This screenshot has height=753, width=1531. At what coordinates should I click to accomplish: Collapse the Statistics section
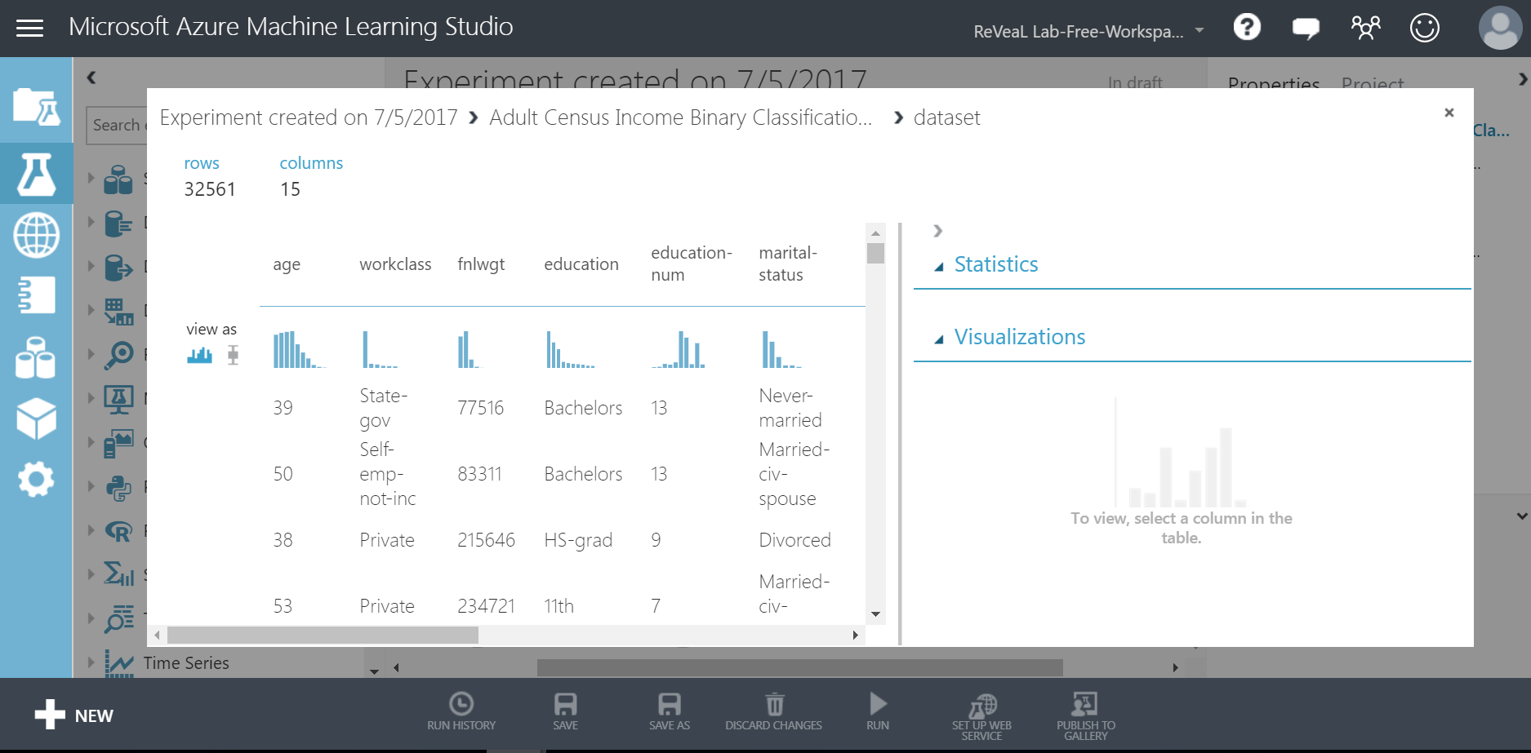[939, 267]
